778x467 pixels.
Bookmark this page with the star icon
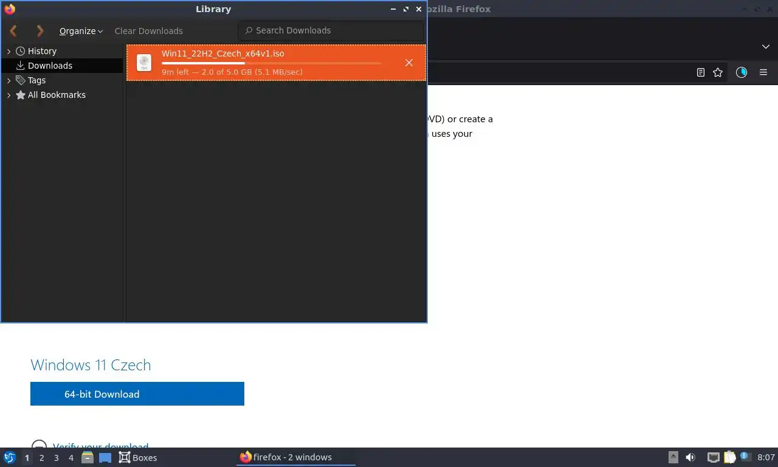[718, 72]
